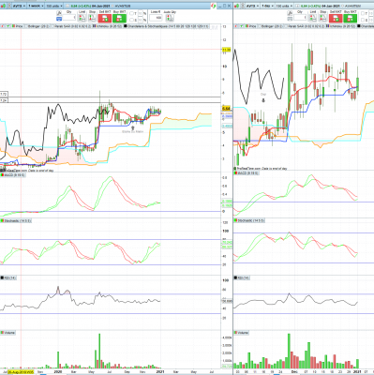The width and height of the screenshot is (374, 375).
Task: Select the Price label in the weekly chart's indicator bar
Action: (x=19, y=26)
